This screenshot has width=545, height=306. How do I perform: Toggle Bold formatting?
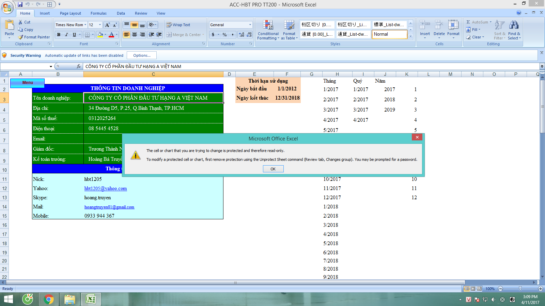tap(59, 35)
